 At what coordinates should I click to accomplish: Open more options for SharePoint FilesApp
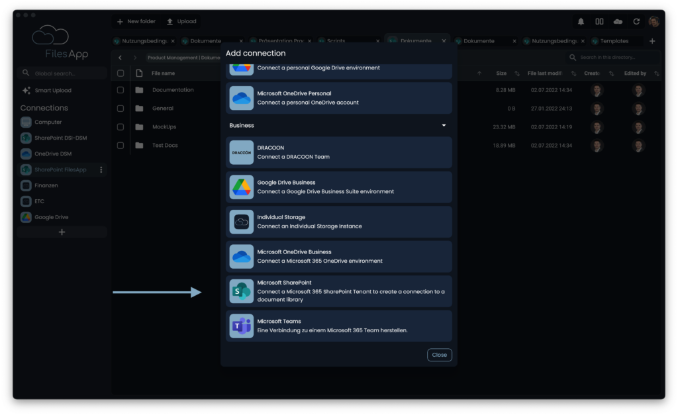pyautogui.click(x=101, y=170)
